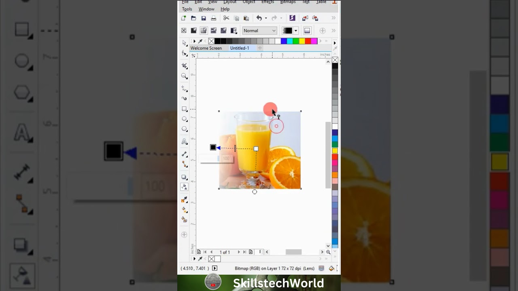Expand the Undo history dropdown arrow

[x=266, y=18]
